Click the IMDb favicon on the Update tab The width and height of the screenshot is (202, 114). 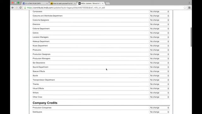click(x=80, y=3)
